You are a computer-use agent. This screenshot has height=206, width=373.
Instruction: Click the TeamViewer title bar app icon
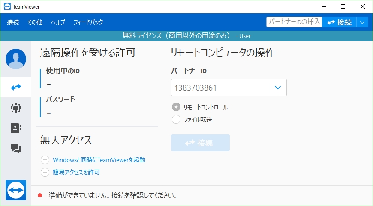(x=7, y=7)
